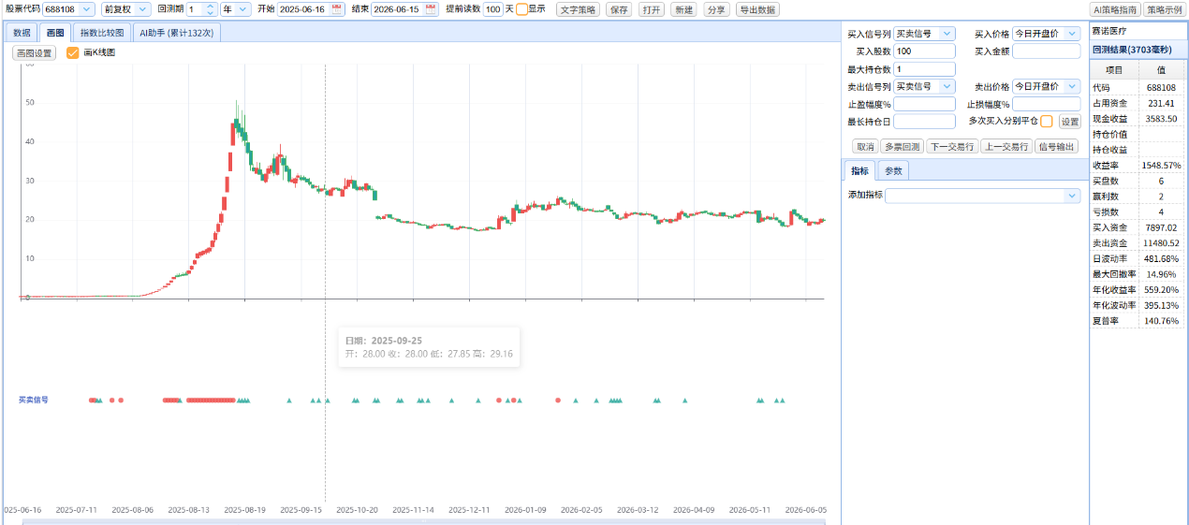Switch to the 数据 tab

[x=22, y=33]
